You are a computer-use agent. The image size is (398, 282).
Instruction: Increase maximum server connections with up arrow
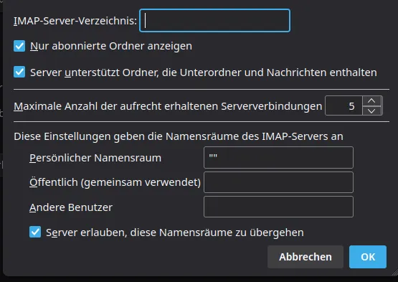point(371,101)
